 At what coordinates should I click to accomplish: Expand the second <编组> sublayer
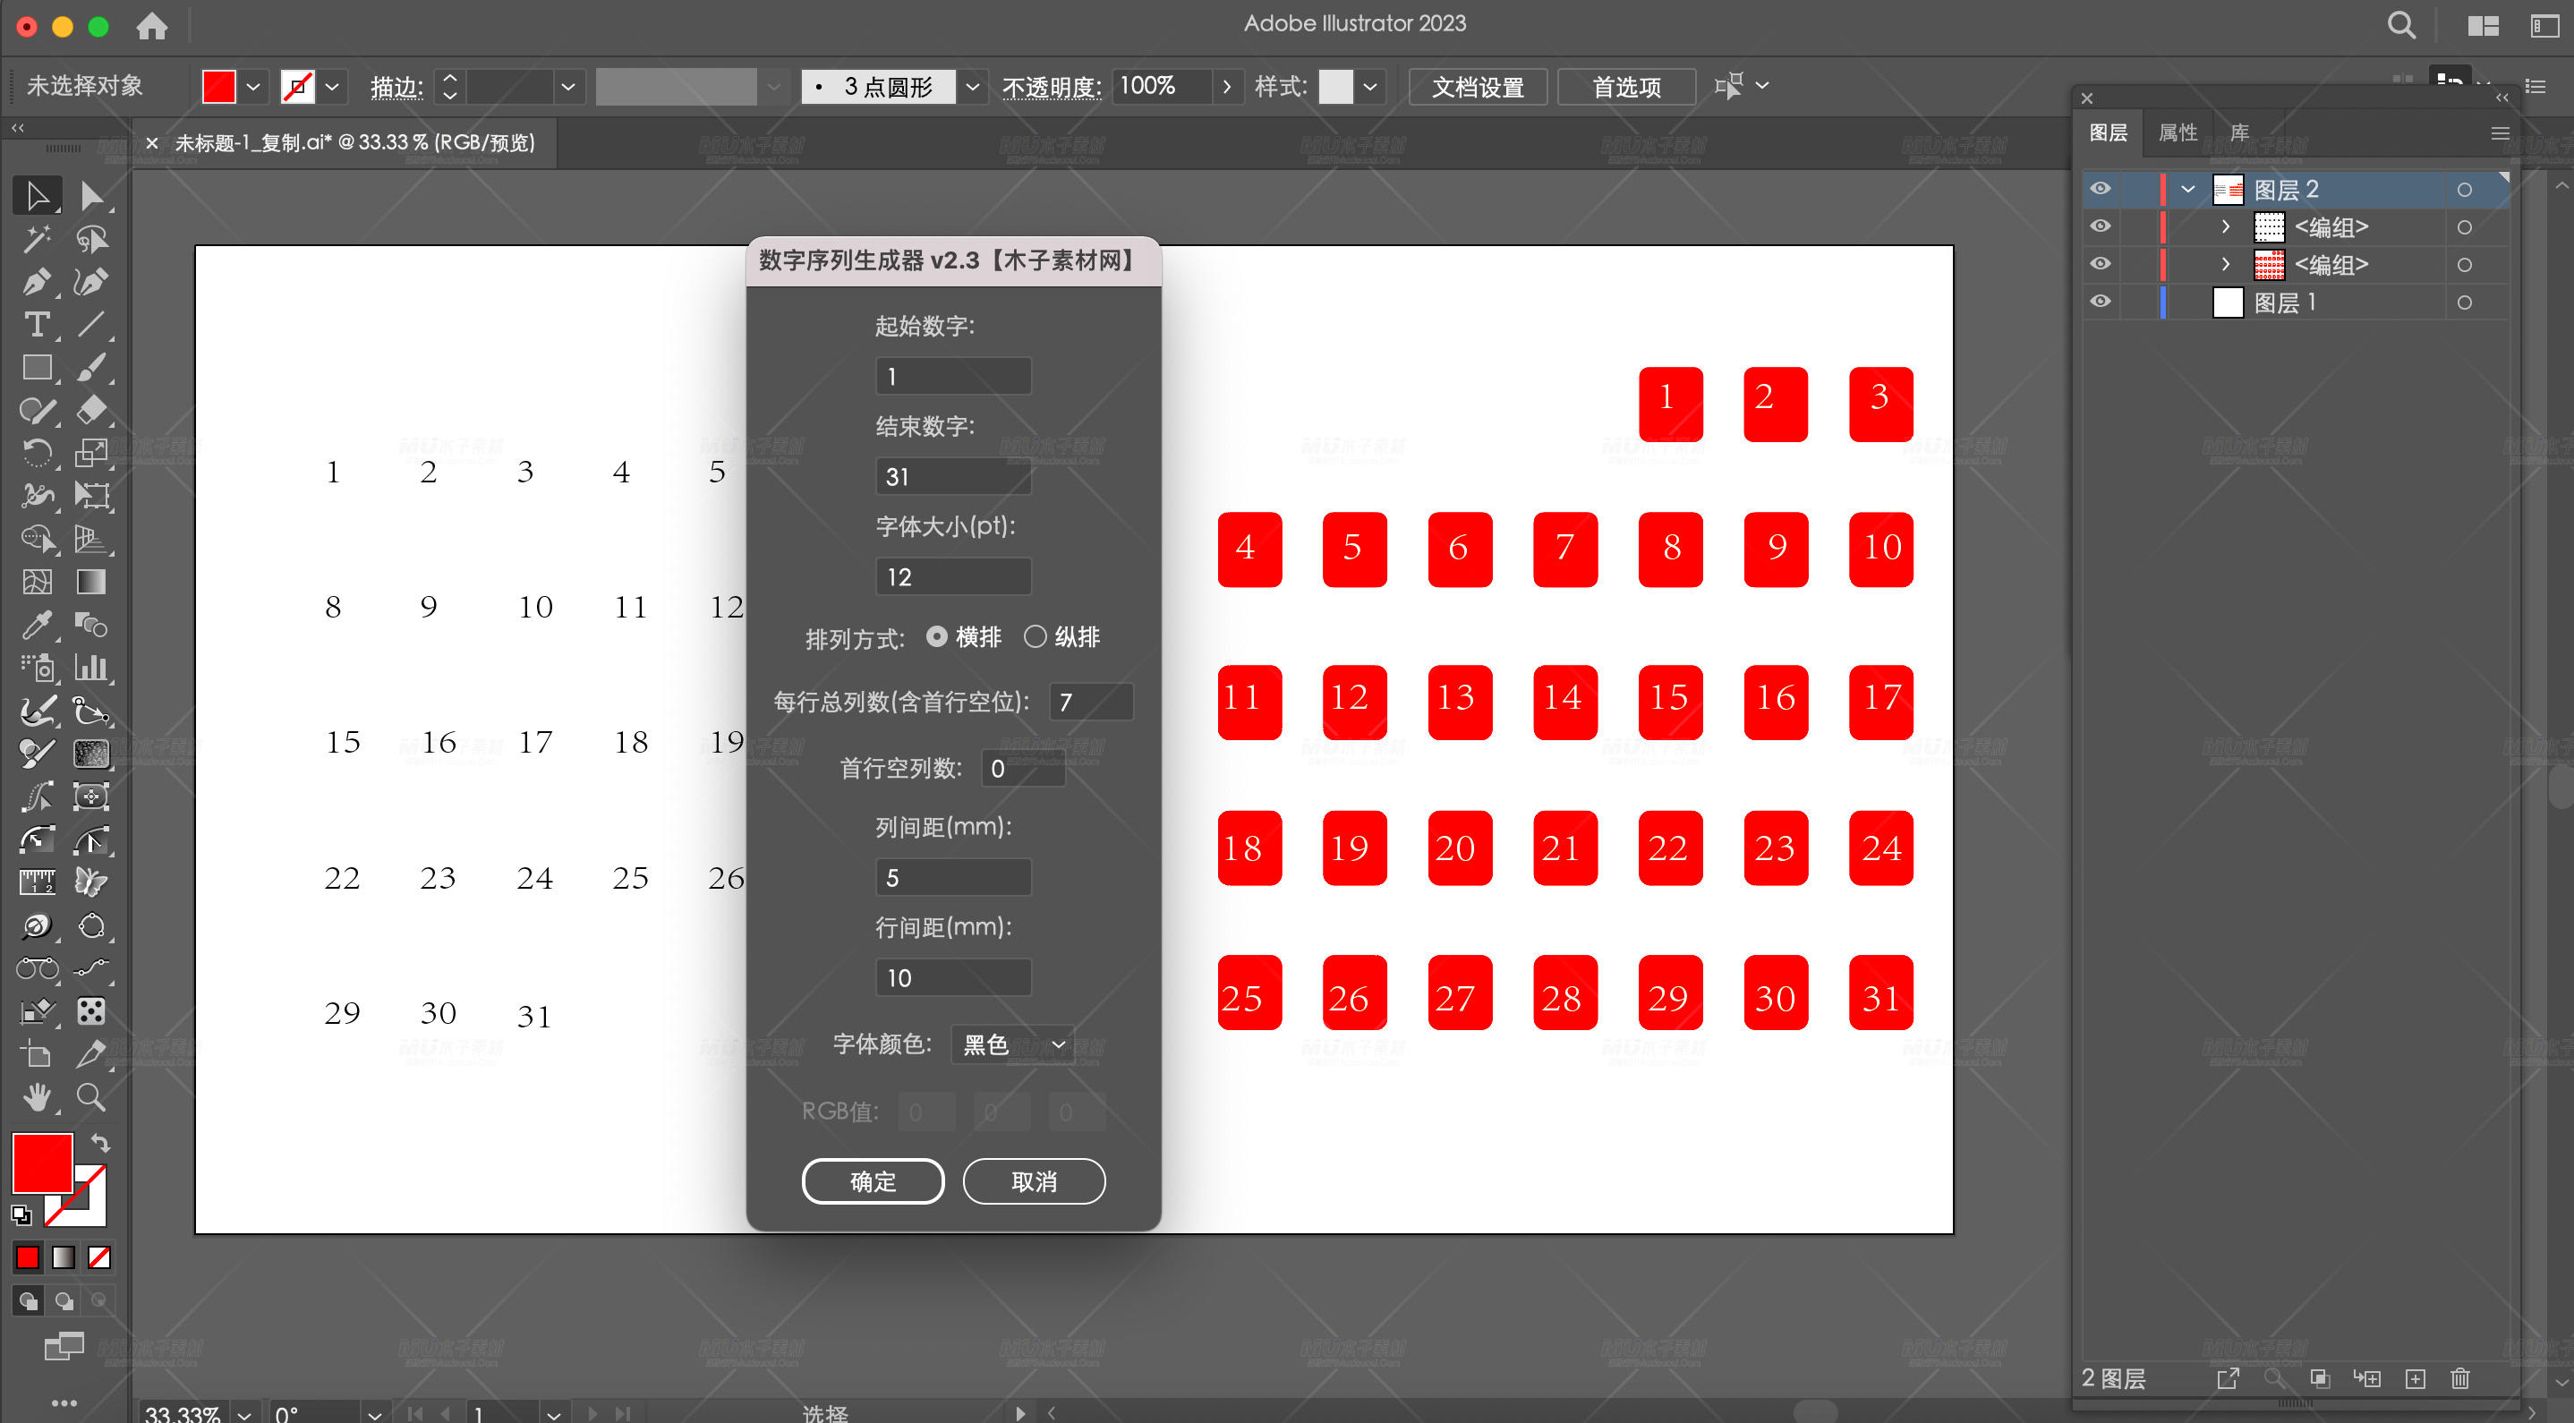pyautogui.click(x=2225, y=265)
